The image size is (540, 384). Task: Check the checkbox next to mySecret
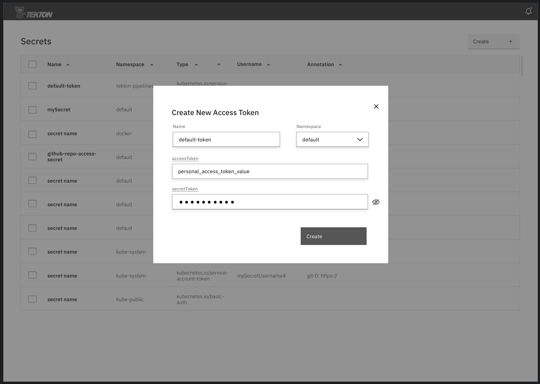32,109
